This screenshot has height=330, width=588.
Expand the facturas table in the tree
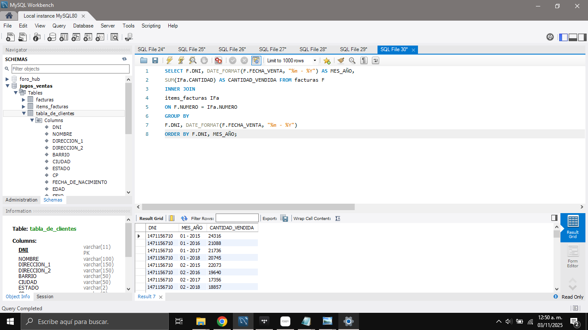coord(24,100)
